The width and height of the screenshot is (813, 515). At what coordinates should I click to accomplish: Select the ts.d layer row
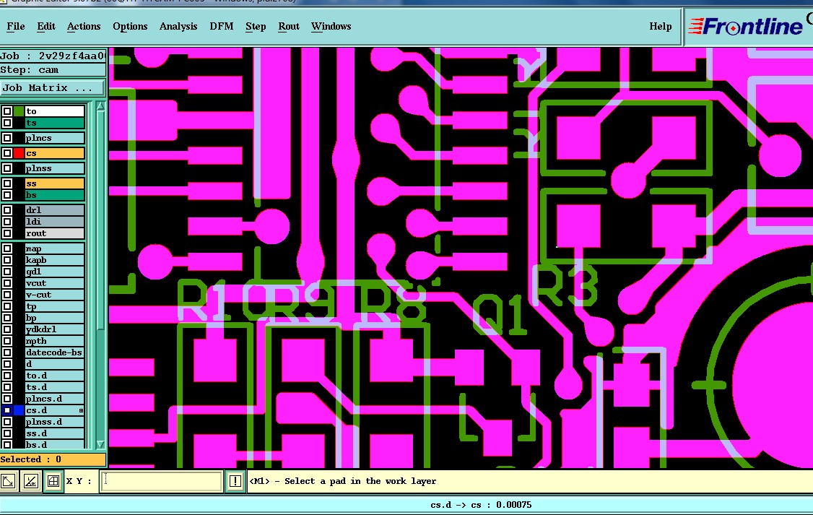pyautogui.click(x=54, y=387)
